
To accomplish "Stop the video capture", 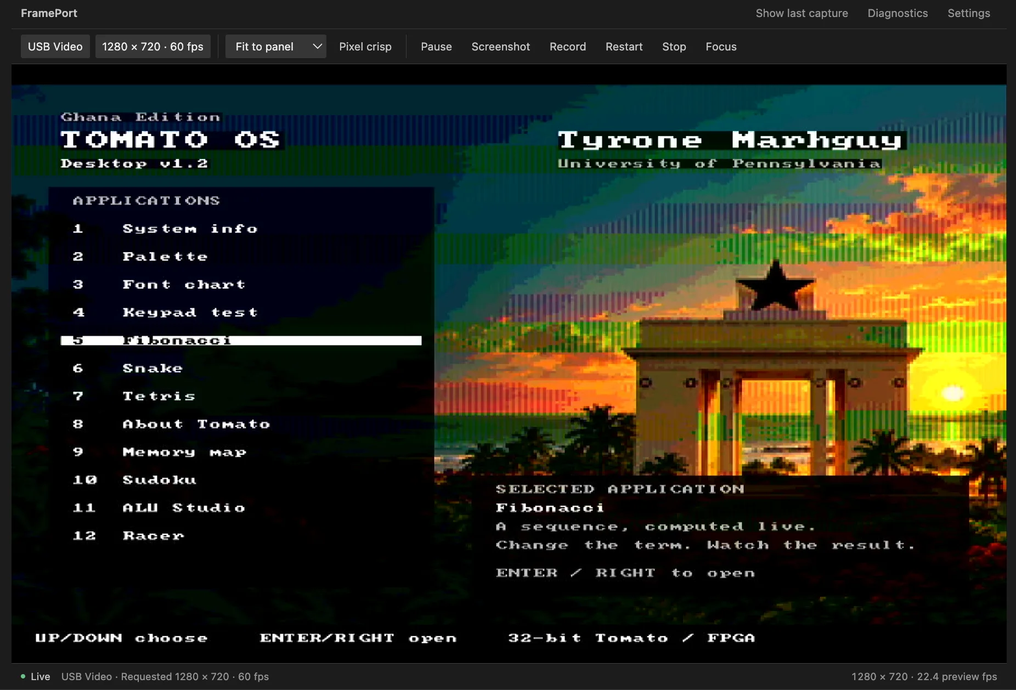I will point(674,47).
